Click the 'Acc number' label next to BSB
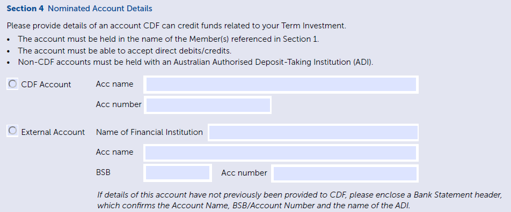Image resolution: width=511 pixels, height=212 pixels. pos(244,173)
